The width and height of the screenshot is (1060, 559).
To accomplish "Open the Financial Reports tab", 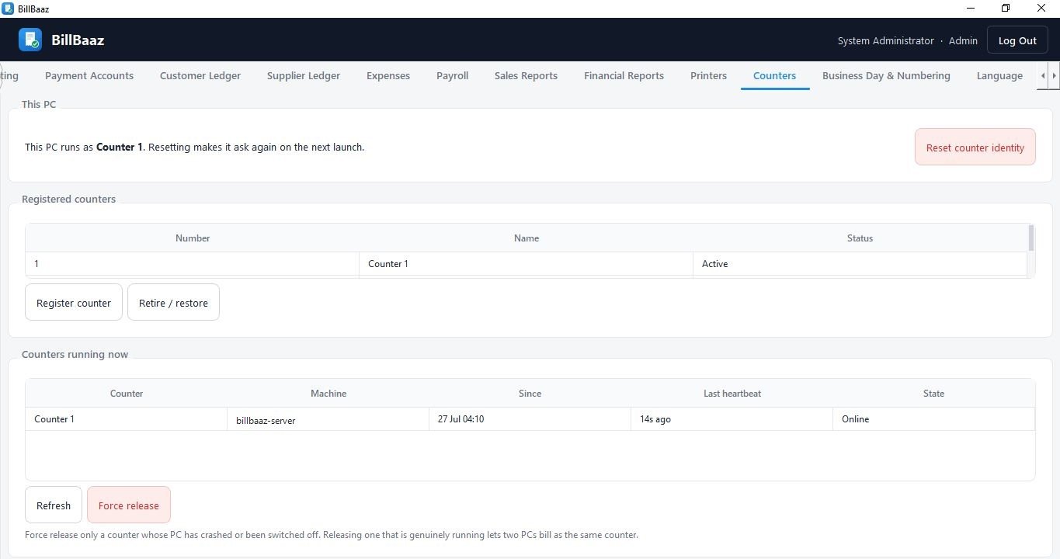I will pos(624,75).
